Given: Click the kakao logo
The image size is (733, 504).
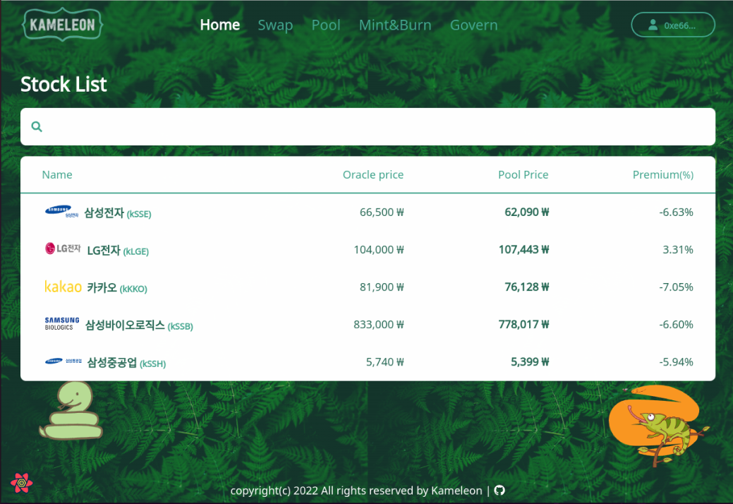Looking at the screenshot, I should [x=63, y=286].
